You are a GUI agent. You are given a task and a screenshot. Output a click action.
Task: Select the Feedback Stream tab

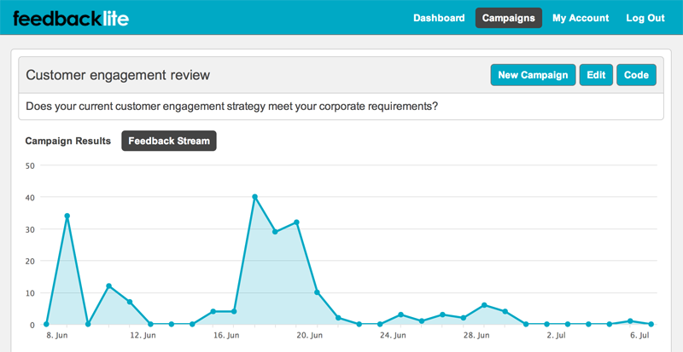coord(169,141)
